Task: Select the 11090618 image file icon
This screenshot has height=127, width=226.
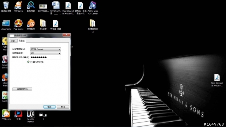Action: tap(43, 8)
